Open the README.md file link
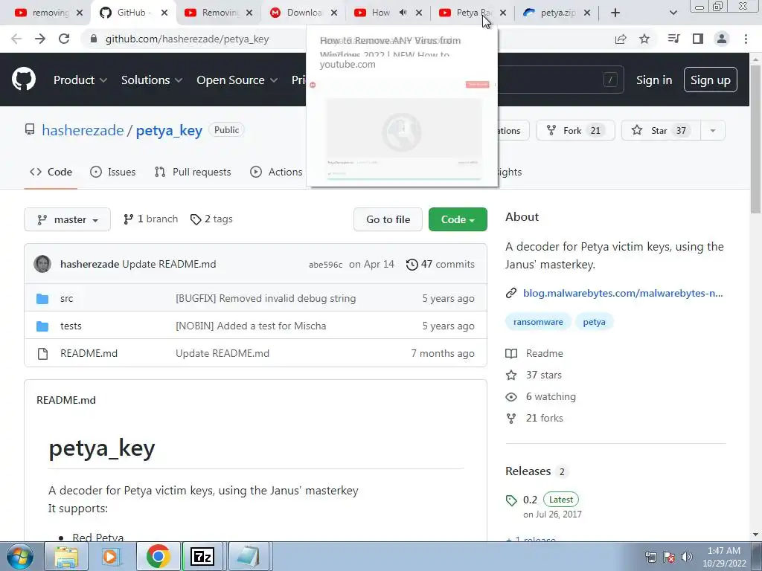This screenshot has width=762, height=571. 89,353
